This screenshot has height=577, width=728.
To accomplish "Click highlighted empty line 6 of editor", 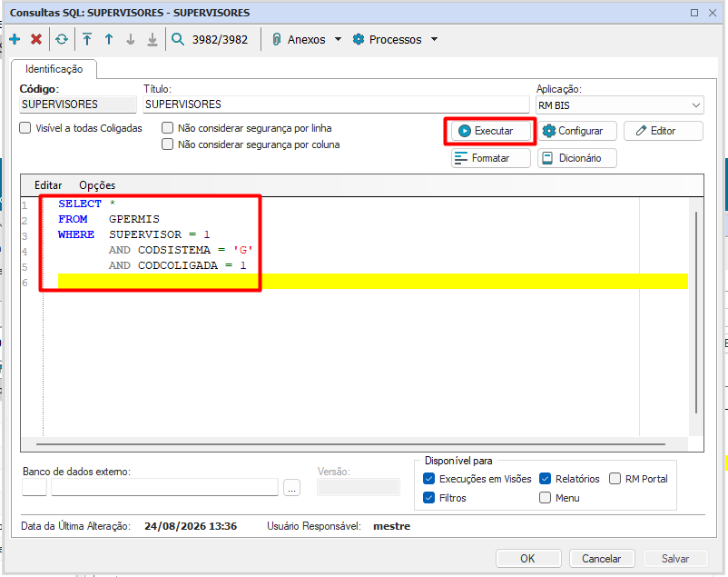I will tap(373, 282).
